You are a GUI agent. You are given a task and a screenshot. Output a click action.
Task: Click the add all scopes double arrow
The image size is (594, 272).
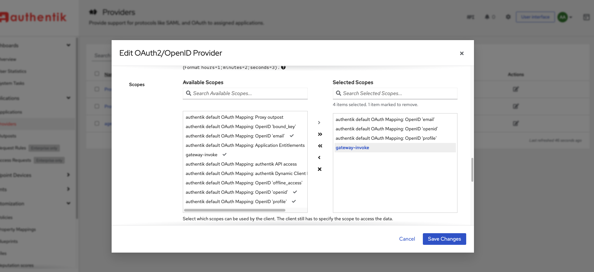(x=320, y=134)
